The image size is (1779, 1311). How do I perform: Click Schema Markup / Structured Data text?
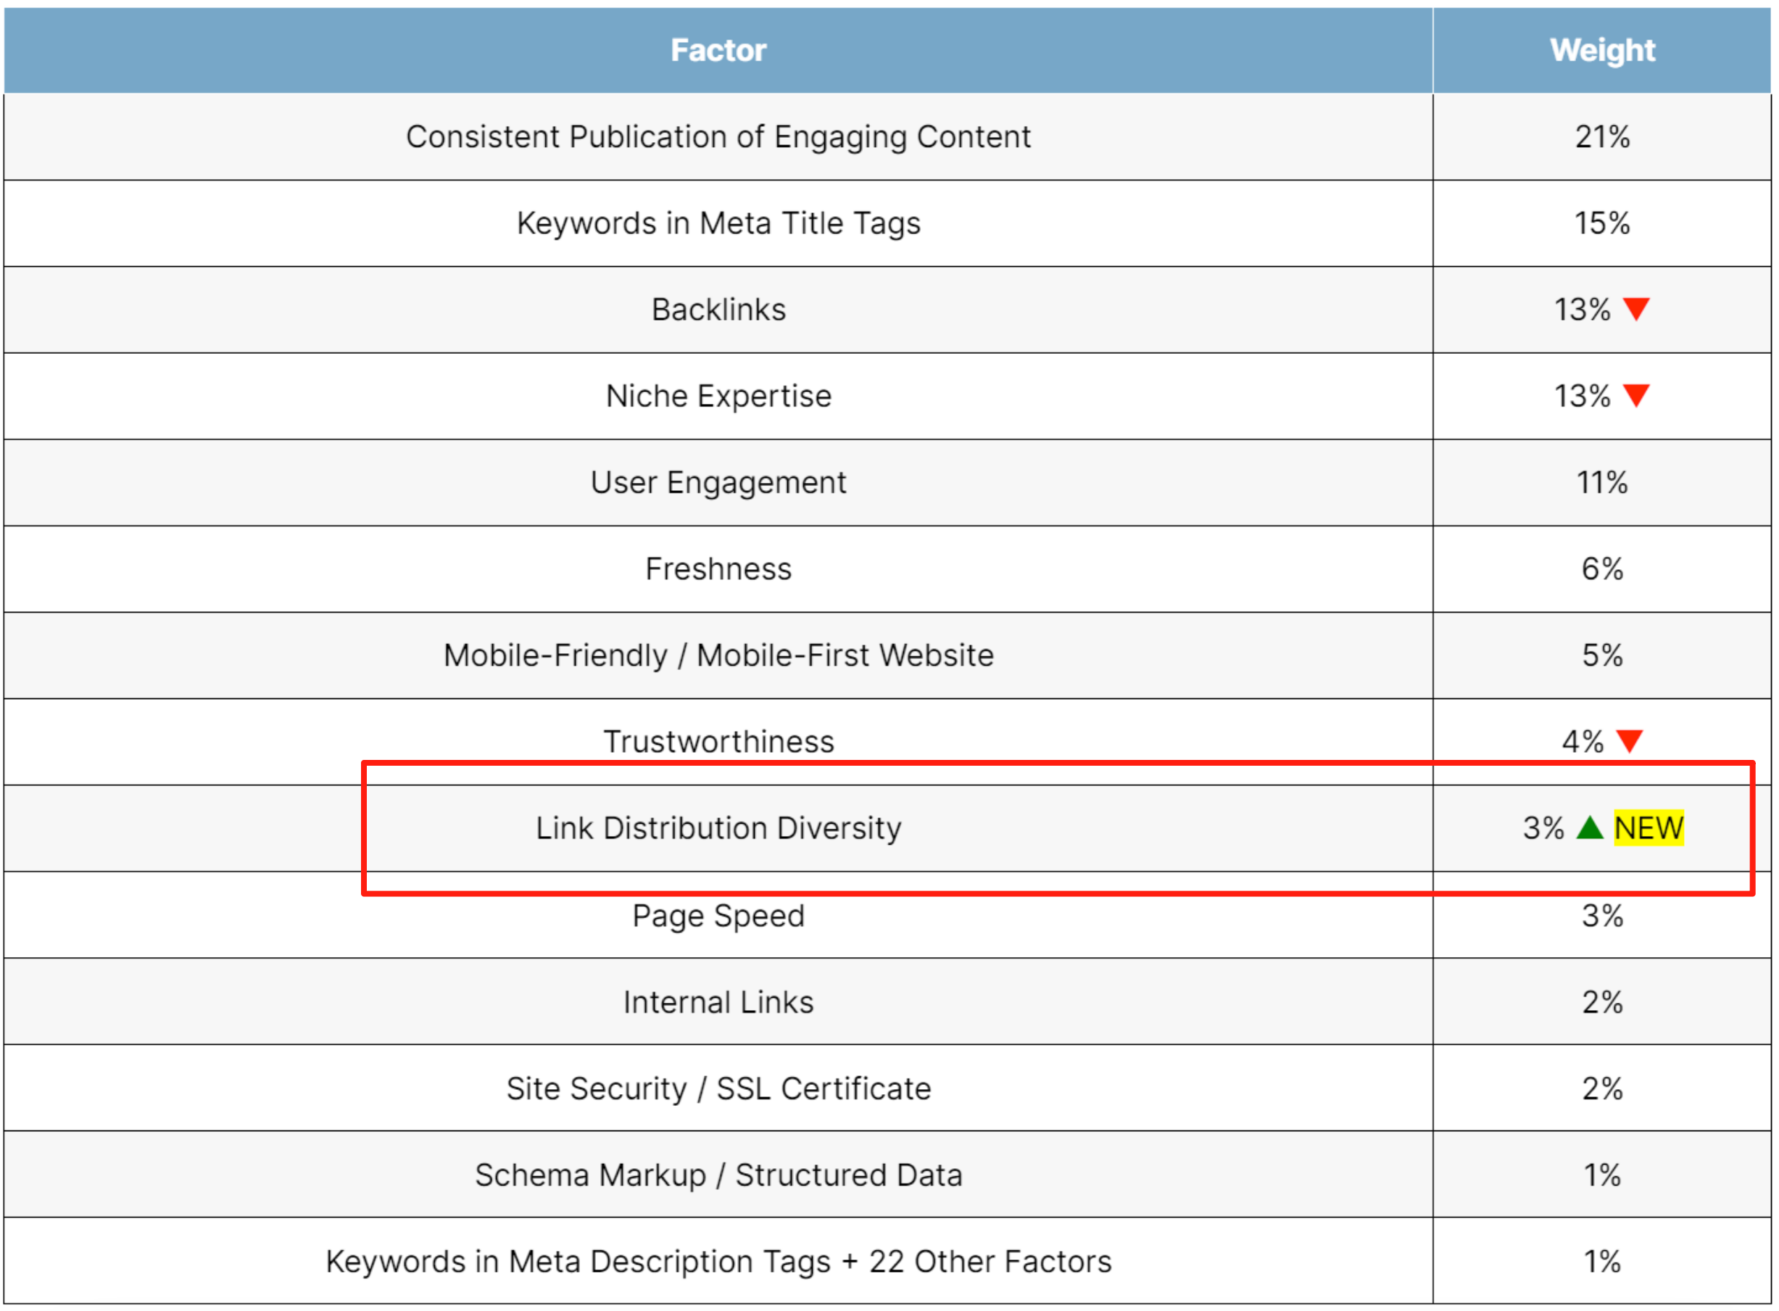point(717,1175)
